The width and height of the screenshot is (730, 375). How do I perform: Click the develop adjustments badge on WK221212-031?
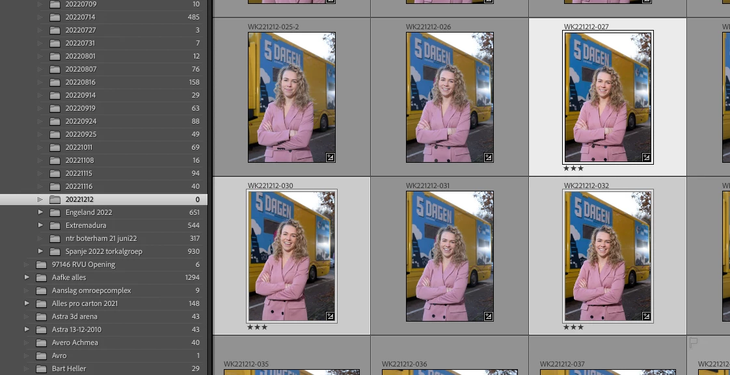pos(488,316)
